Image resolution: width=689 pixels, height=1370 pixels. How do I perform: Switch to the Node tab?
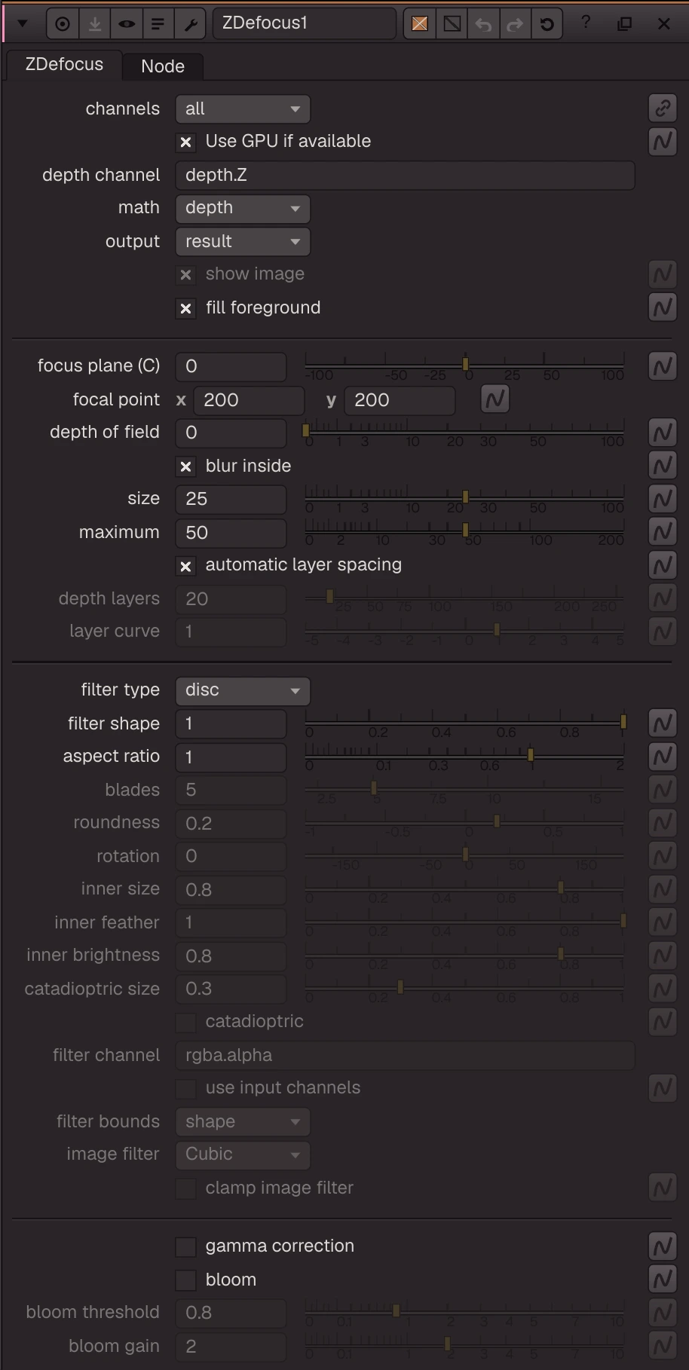163,66
